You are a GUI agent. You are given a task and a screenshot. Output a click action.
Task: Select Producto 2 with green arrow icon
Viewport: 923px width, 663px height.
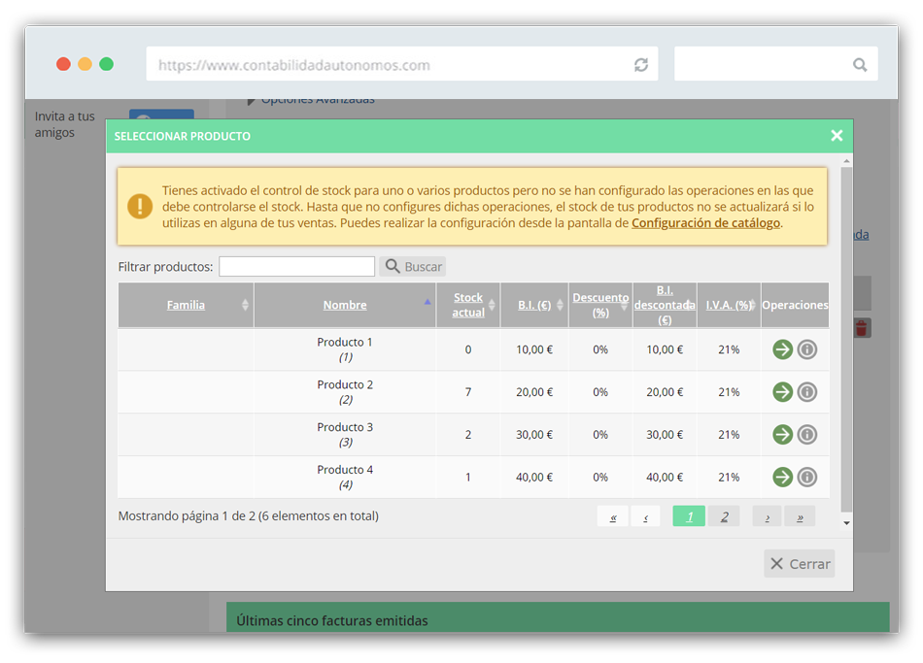tap(782, 392)
